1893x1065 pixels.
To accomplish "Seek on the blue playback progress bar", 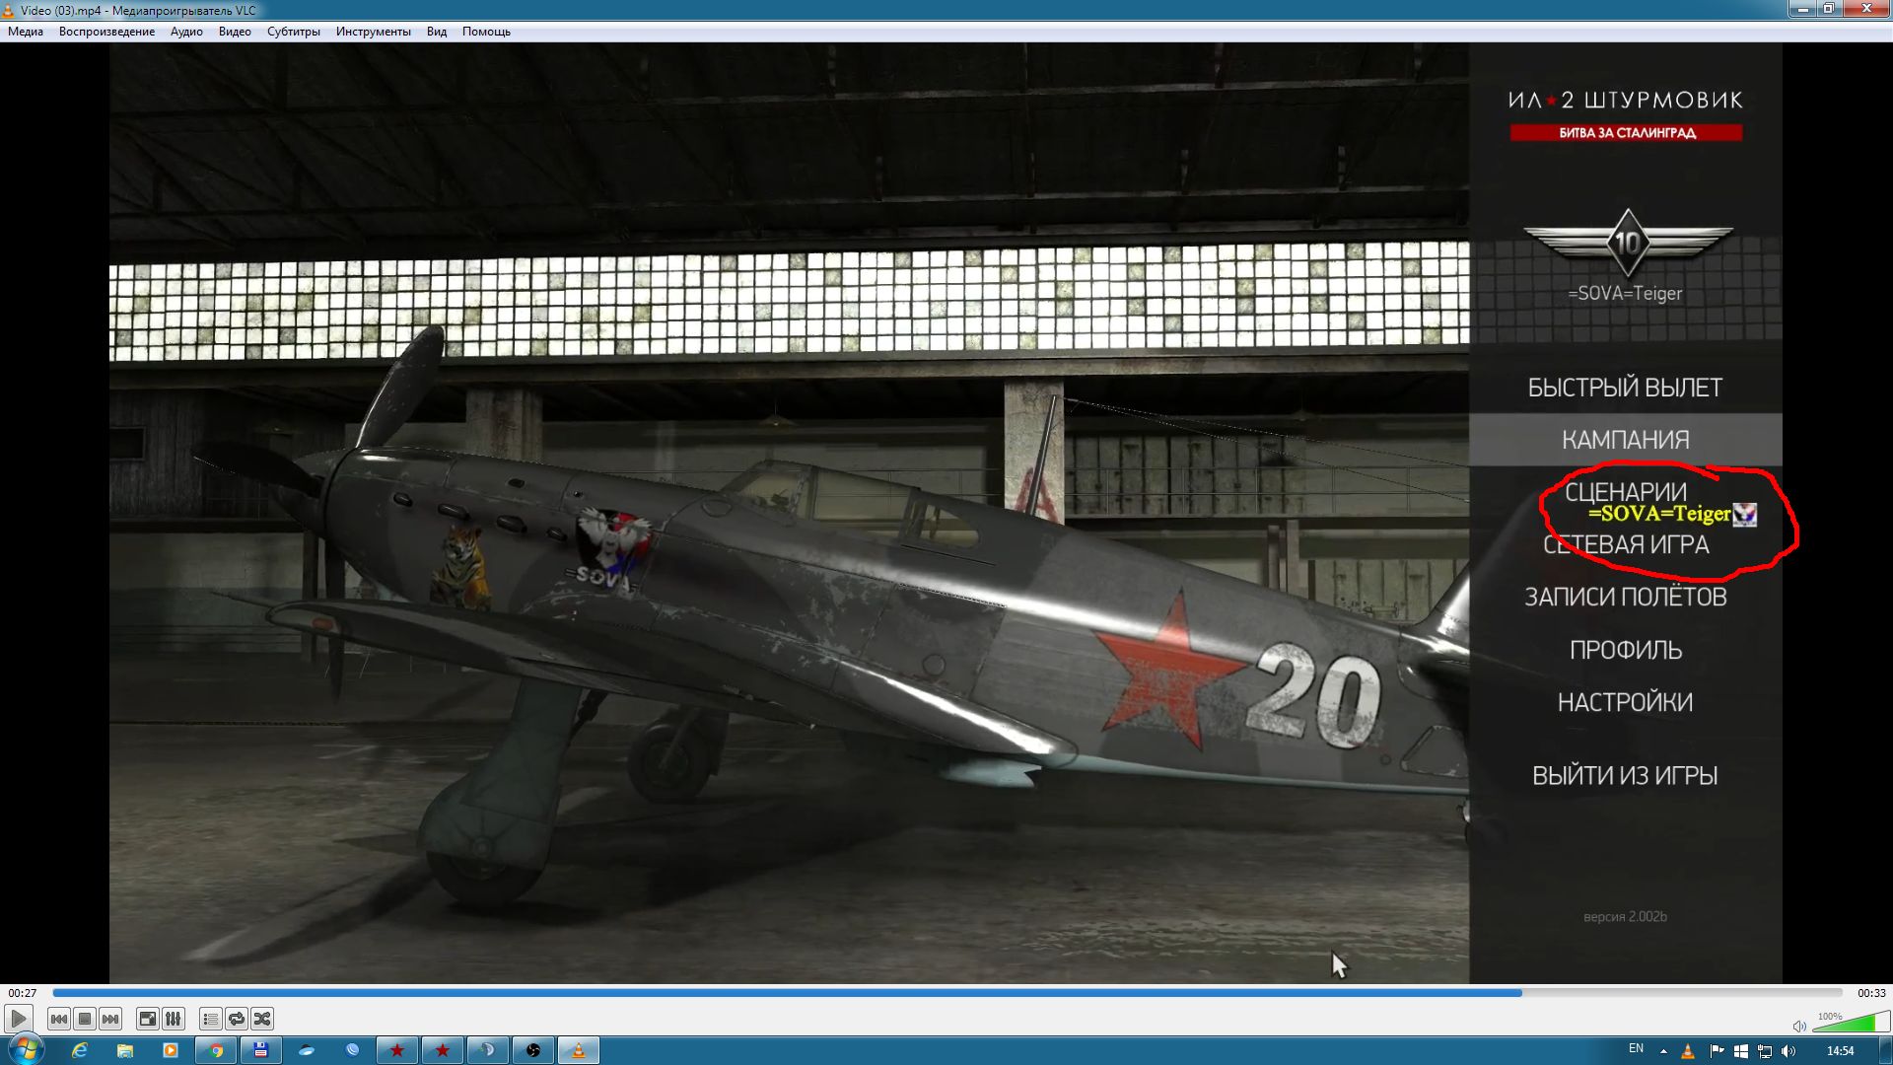I will pyautogui.click(x=947, y=993).
